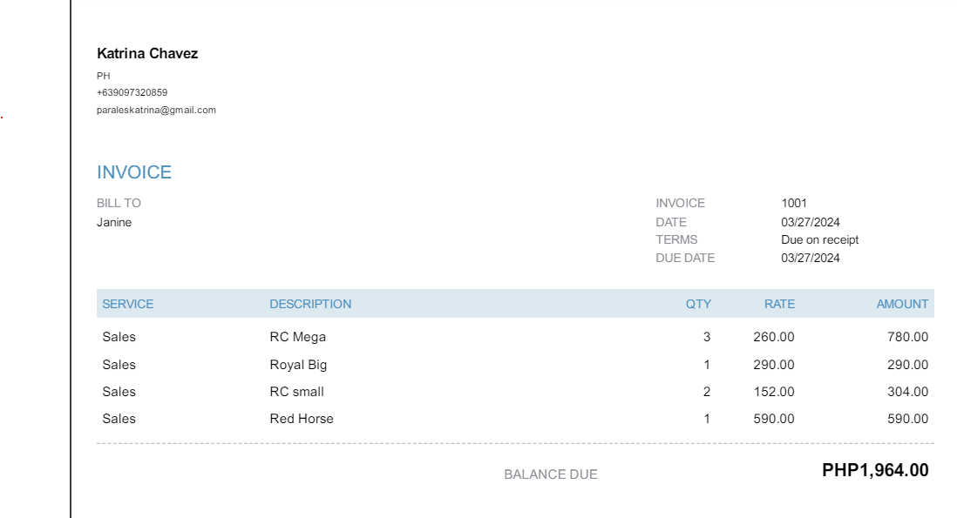Click the INVOICE title heading
This screenshot has height=518, width=957.
(x=134, y=172)
